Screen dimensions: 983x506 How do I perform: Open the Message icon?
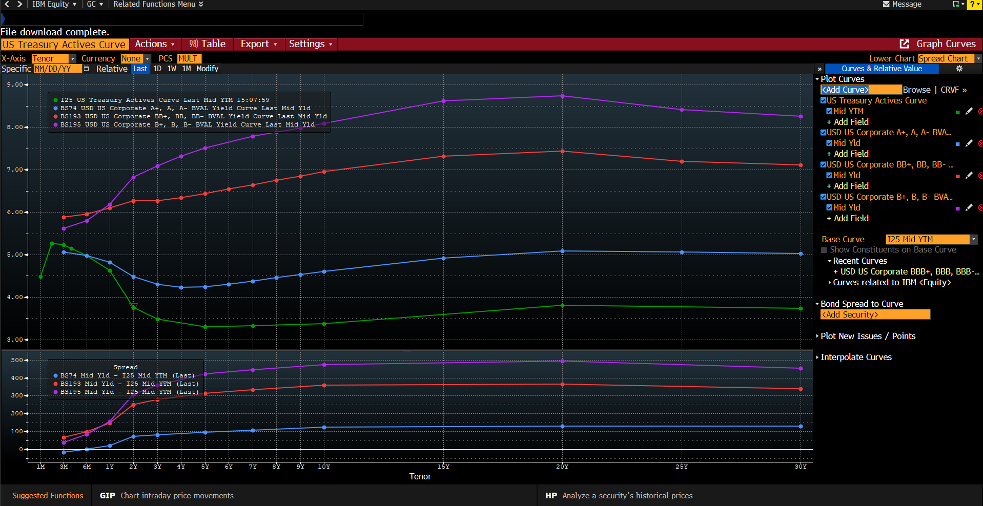tap(886, 4)
